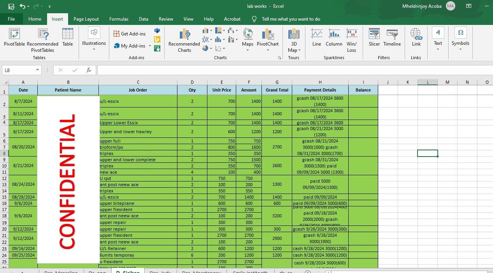The width and height of the screenshot is (493, 273).
Task: Expand the Symbols group menu
Action: coord(460,39)
